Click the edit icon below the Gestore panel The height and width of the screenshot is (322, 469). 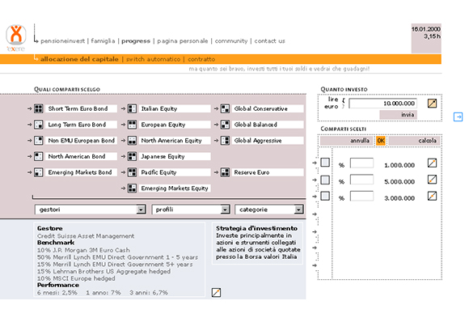tap(216, 292)
